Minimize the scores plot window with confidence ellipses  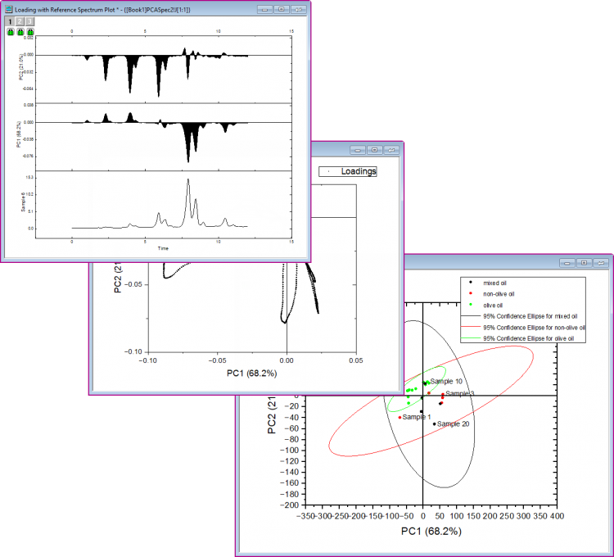(x=567, y=263)
